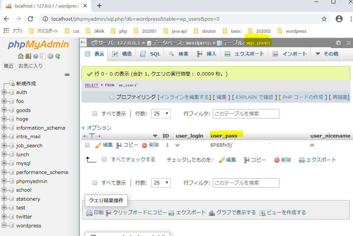Open information_schema database
Image resolution: width=353 pixels, height=236 pixels.
[41, 128]
